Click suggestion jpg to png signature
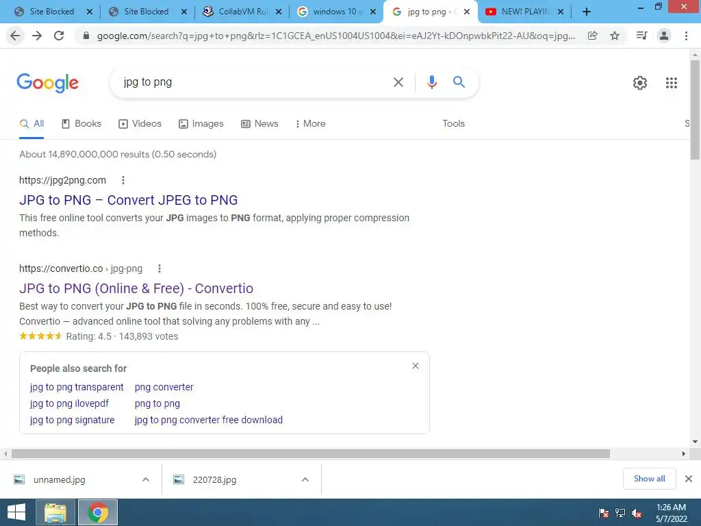 [x=72, y=420]
